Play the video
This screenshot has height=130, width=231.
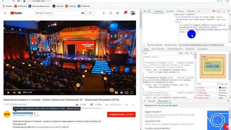(8, 92)
